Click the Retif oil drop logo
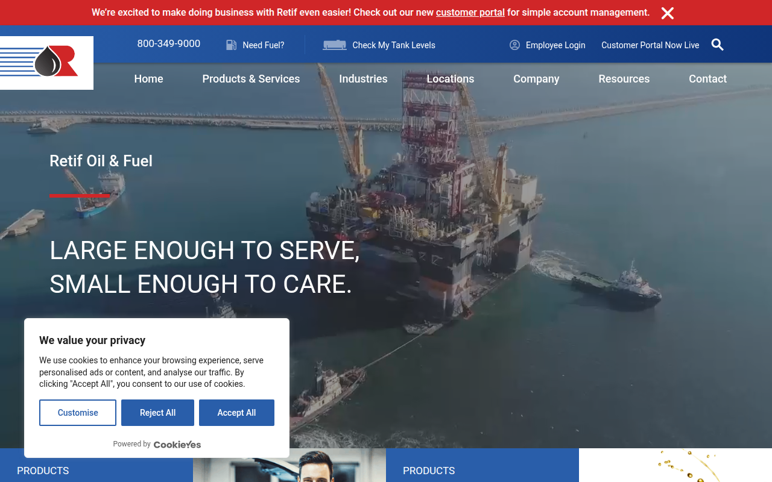The width and height of the screenshot is (772, 482). pyautogui.click(x=46, y=63)
